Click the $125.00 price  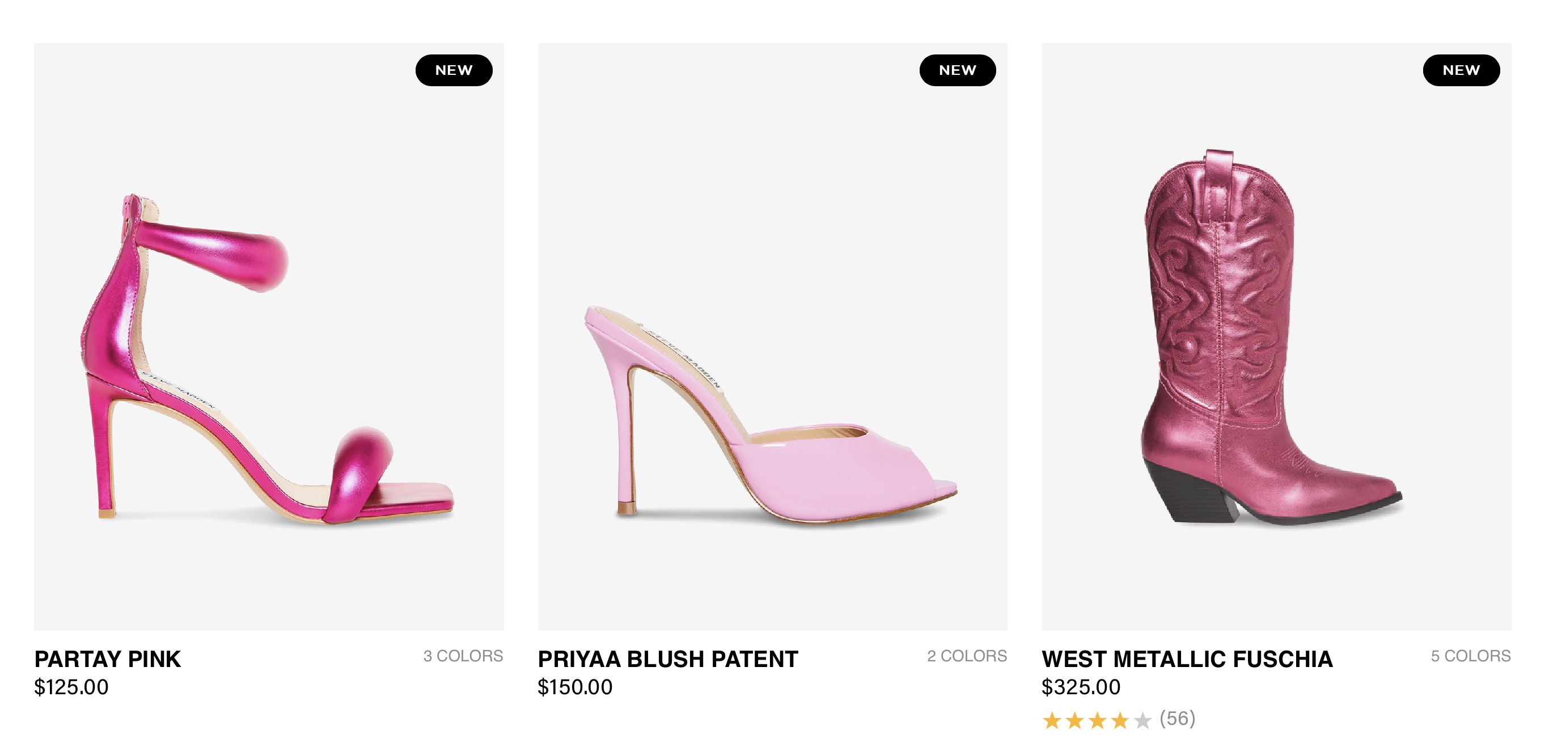71,687
